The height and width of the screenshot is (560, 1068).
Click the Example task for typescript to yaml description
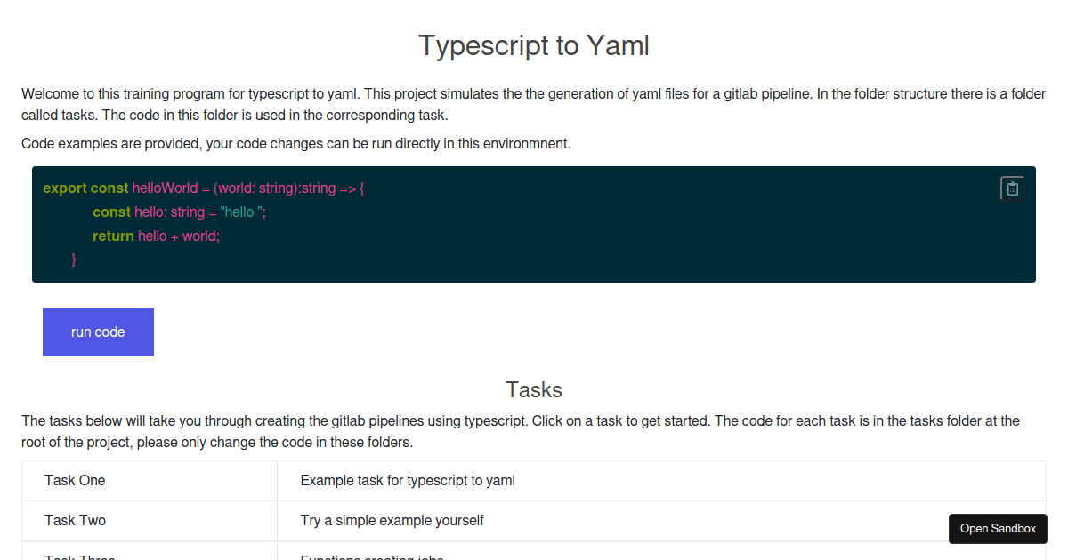(x=407, y=480)
